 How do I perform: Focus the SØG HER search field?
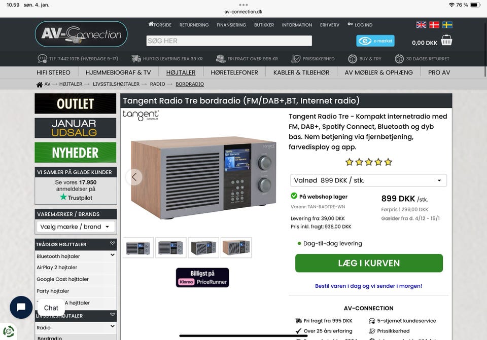pyautogui.click(x=229, y=41)
